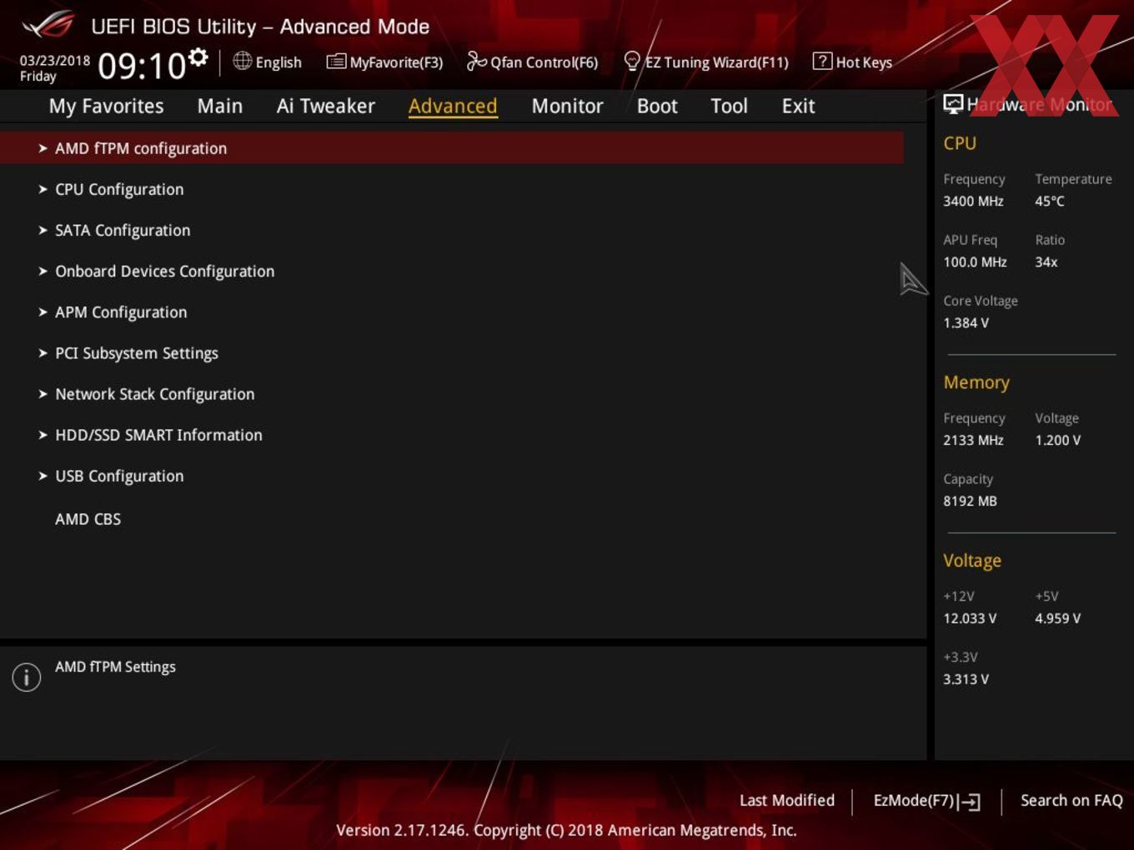The height and width of the screenshot is (850, 1134).
Task: Expand arrow beside SATA Configuration
Action: click(43, 230)
